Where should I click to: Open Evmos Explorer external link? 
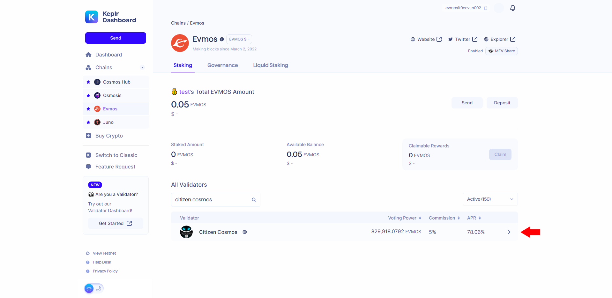pyautogui.click(x=500, y=39)
